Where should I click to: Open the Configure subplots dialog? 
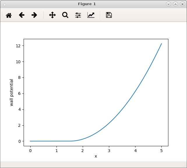(x=78, y=15)
